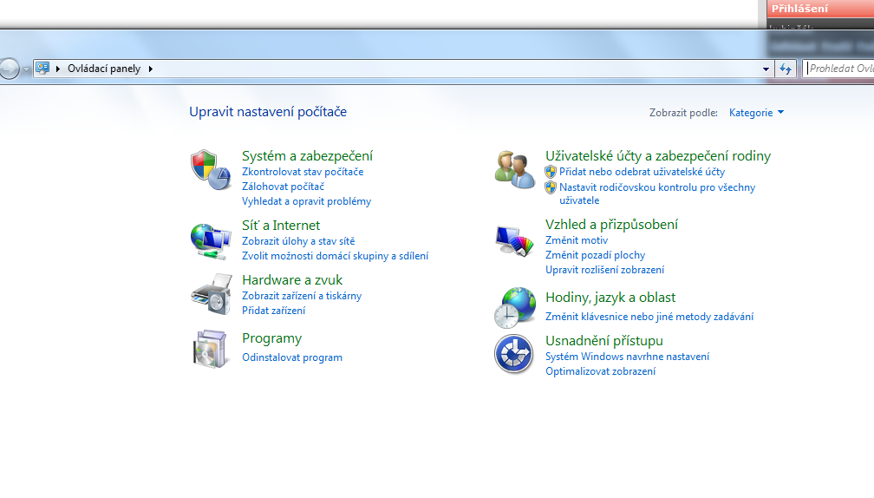Expand the arrow before Ovládací panely breadcrumb
Screen dimensions: 874x498
pyautogui.click(x=58, y=69)
